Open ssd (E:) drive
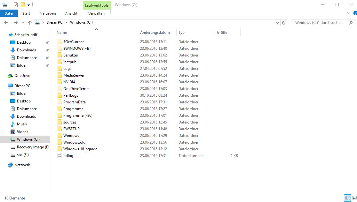Image resolution: width=357 pixels, height=202 pixels. tap(23, 155)
